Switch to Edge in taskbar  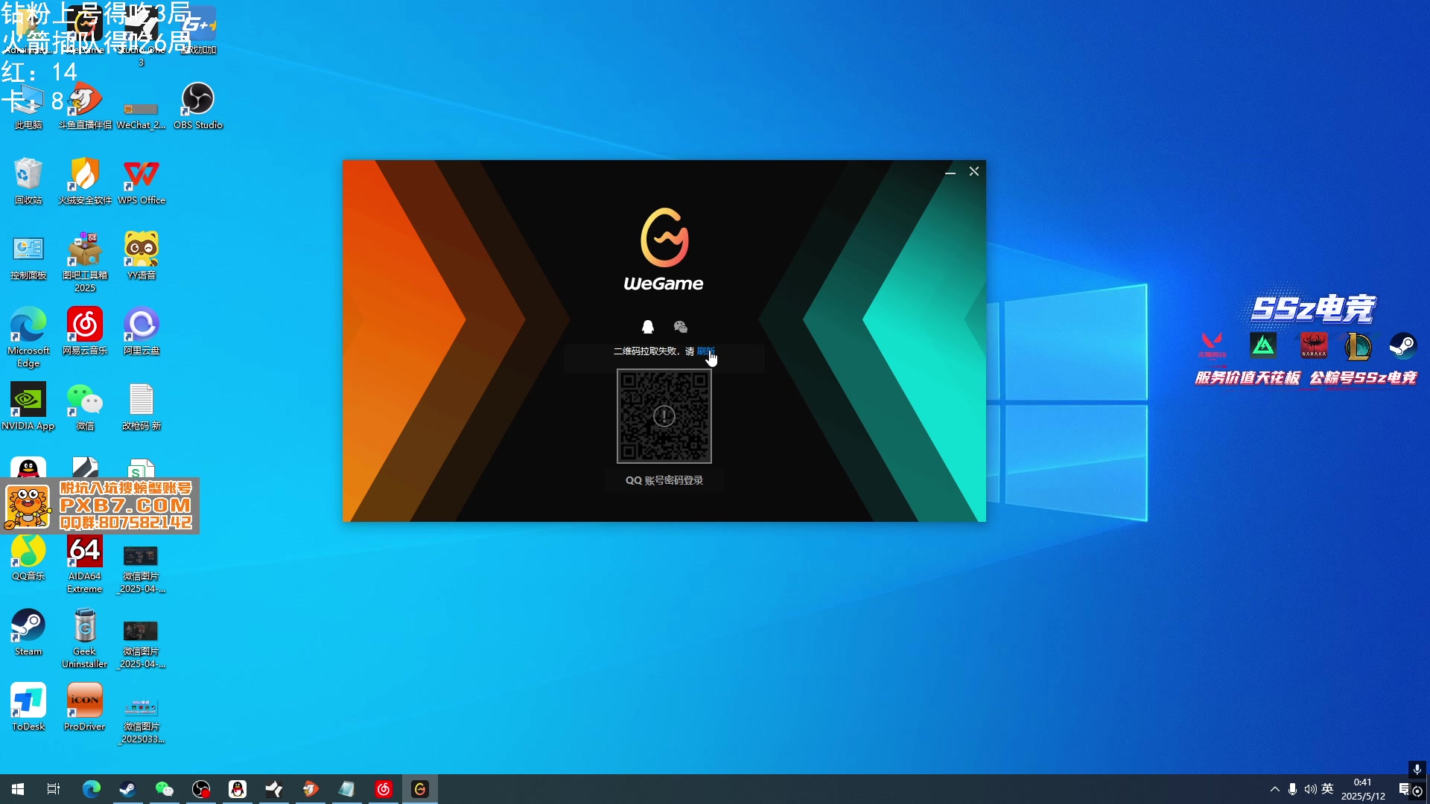[x=91, y=789]
